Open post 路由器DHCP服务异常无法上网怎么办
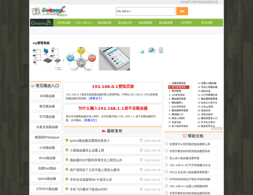253x195 pixels. click(96, 160)
